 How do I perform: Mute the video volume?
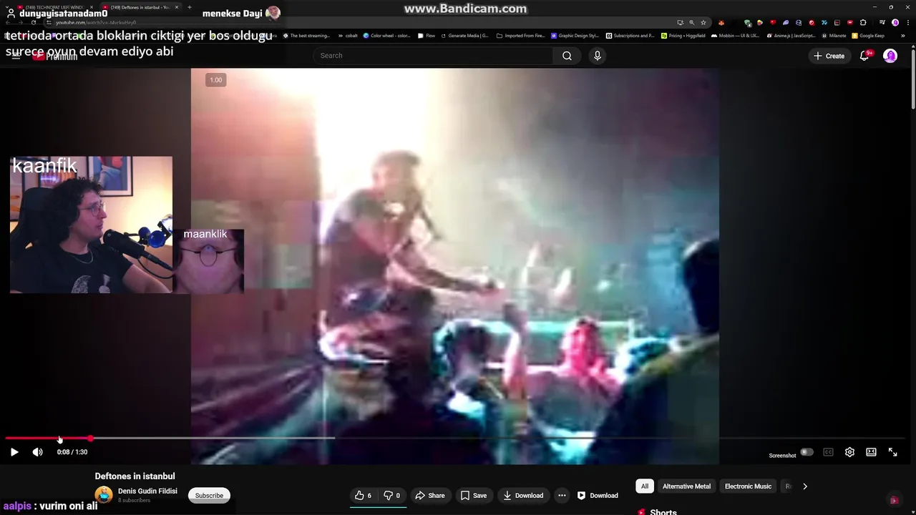point(37,452)
